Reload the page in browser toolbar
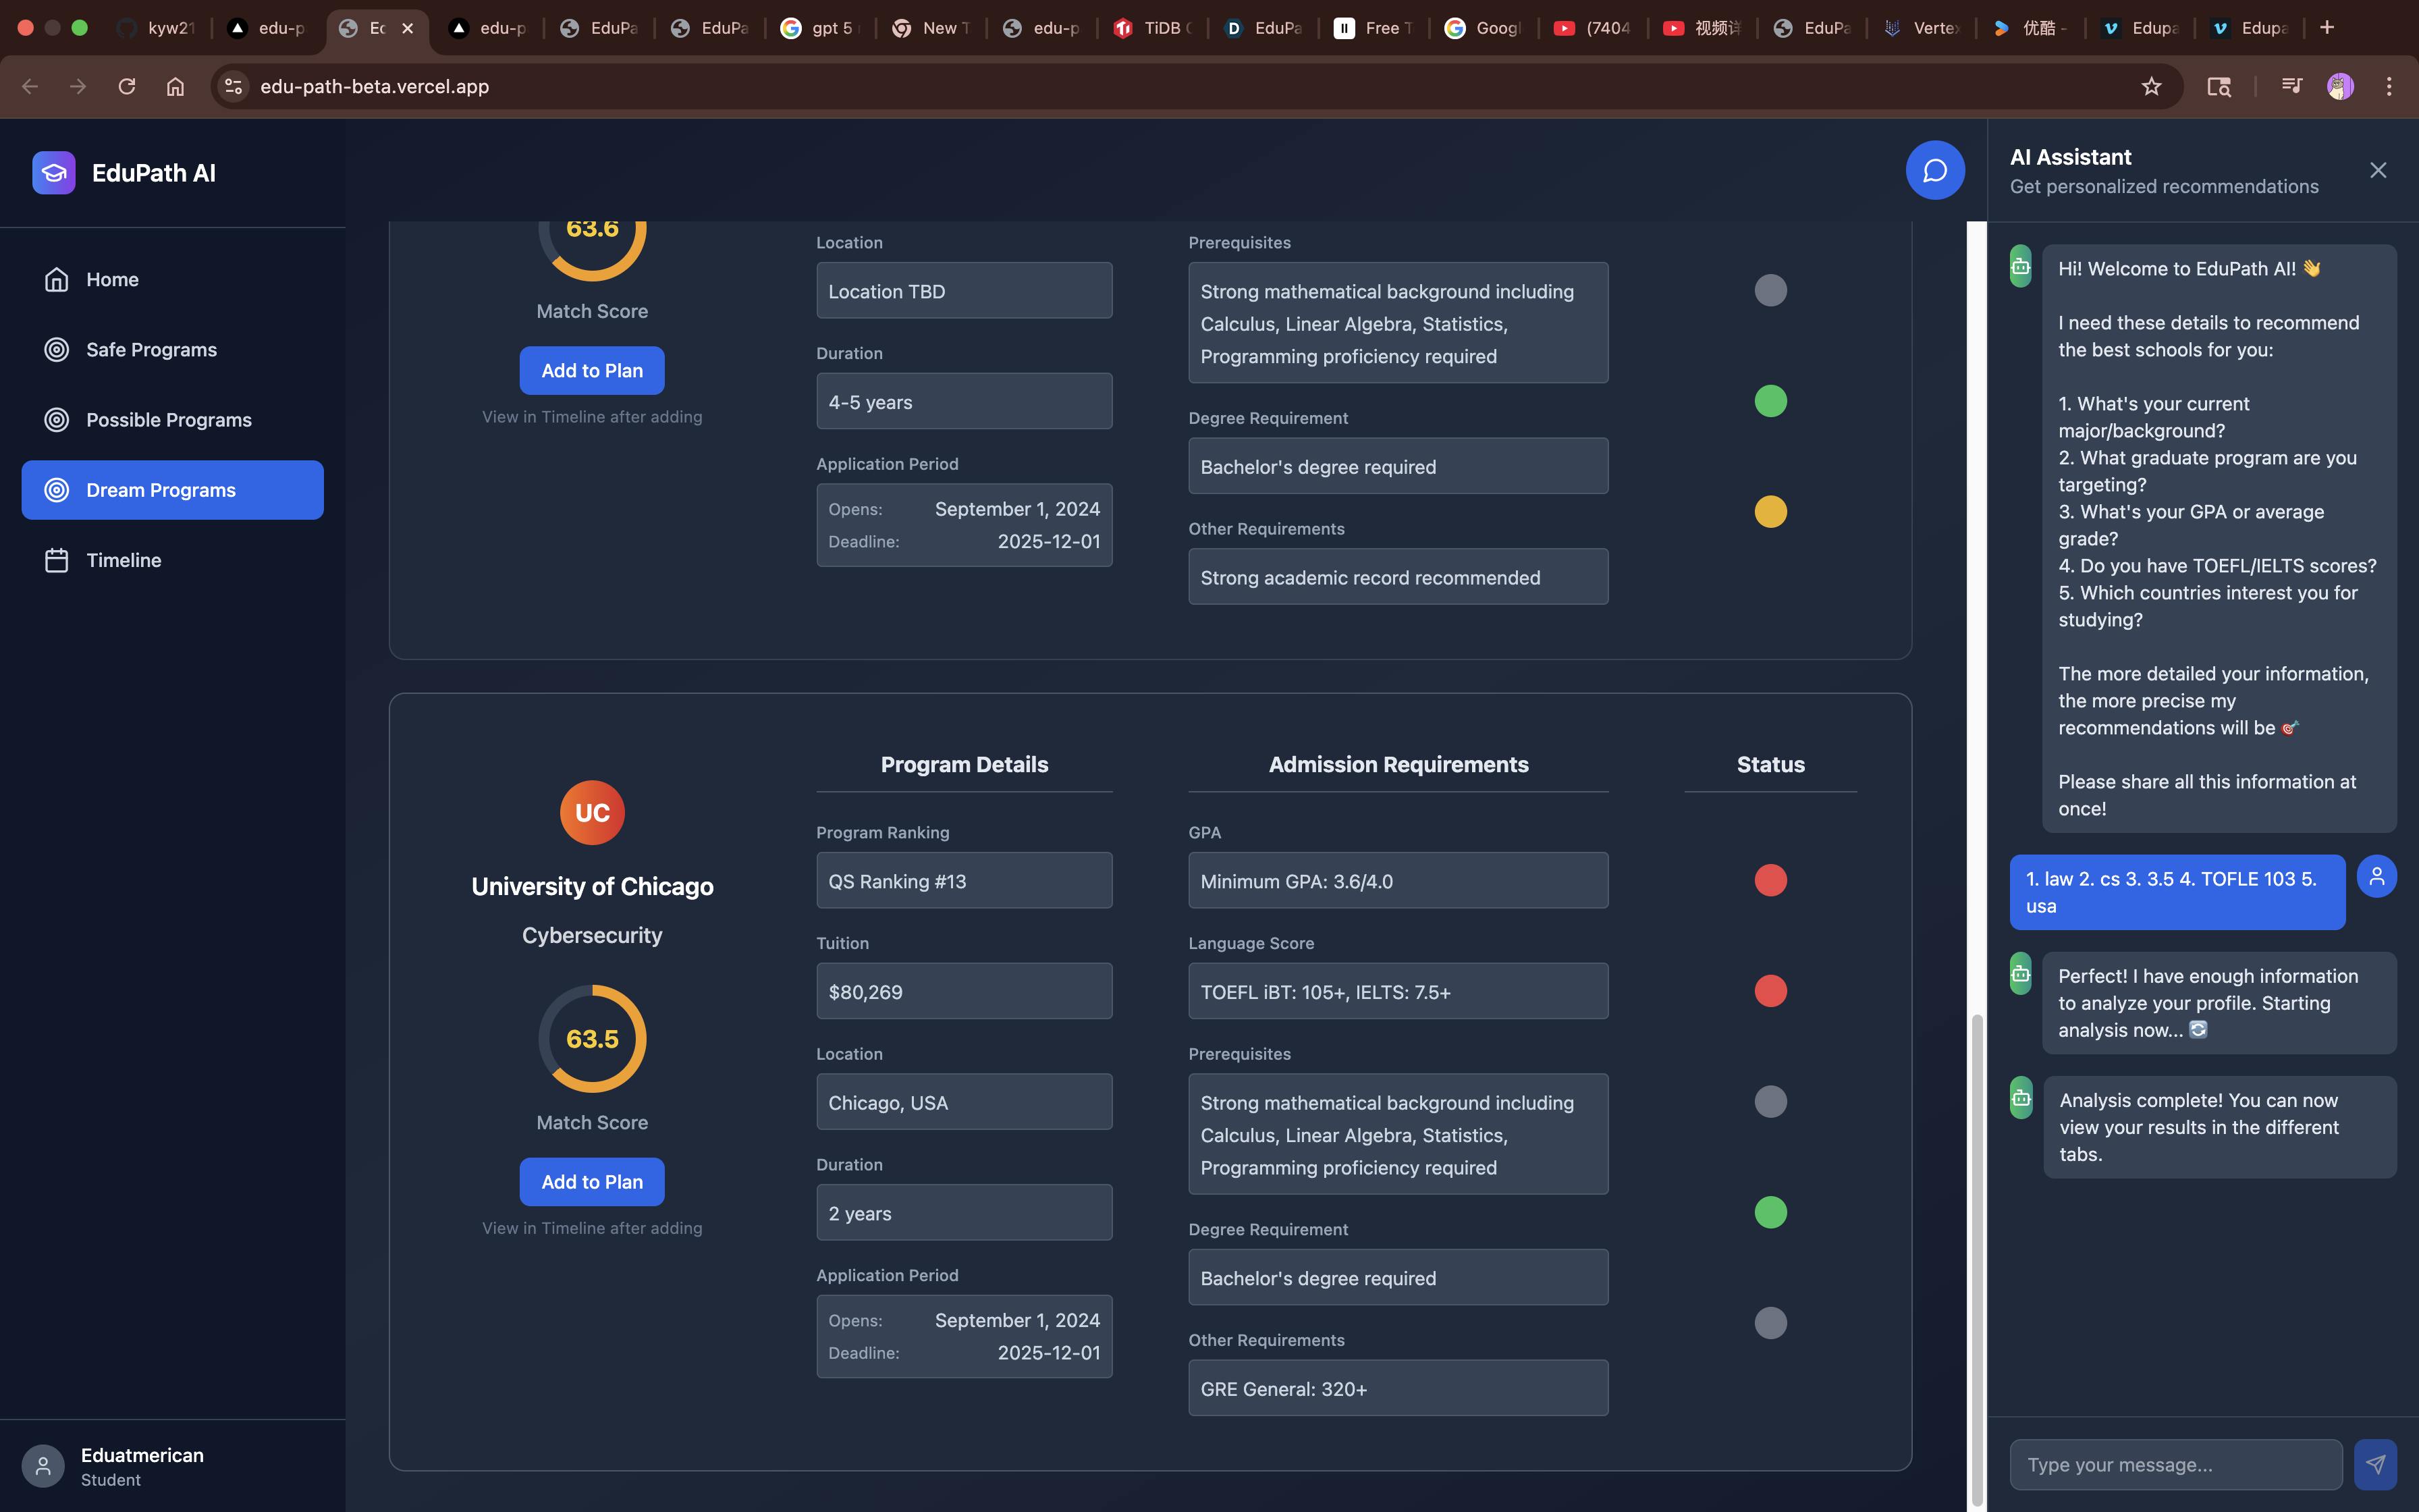The image size is (2419, 1512). (x=126, y=86)
